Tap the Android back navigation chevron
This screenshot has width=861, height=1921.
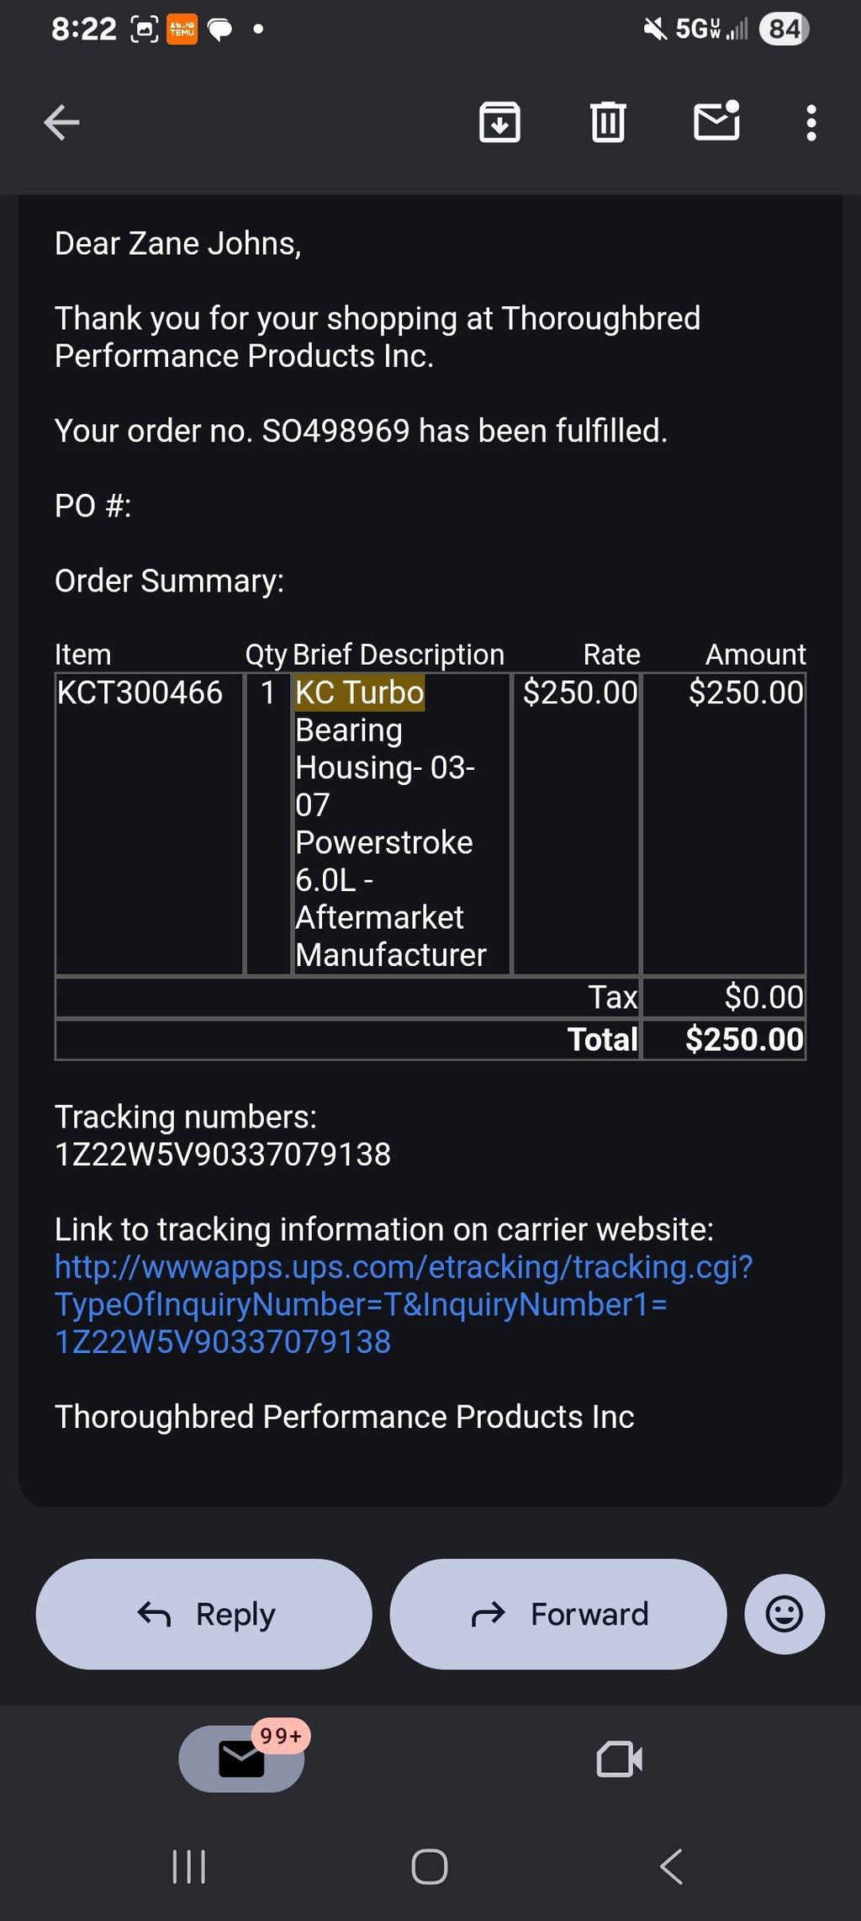coord(671,1867)
